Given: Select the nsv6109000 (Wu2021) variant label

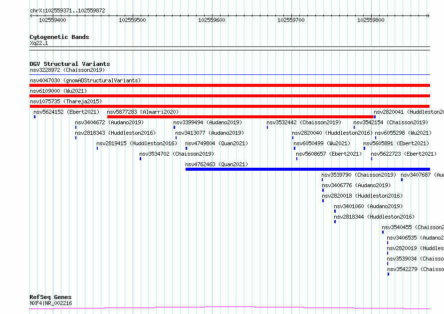Looking at the screenshot, I should click(58, 91).
